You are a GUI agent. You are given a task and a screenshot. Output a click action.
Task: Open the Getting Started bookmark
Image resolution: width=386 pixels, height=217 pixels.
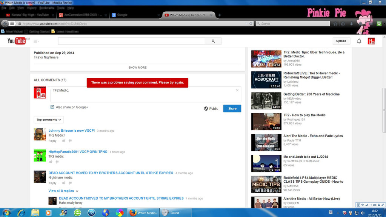pos(37,32)
